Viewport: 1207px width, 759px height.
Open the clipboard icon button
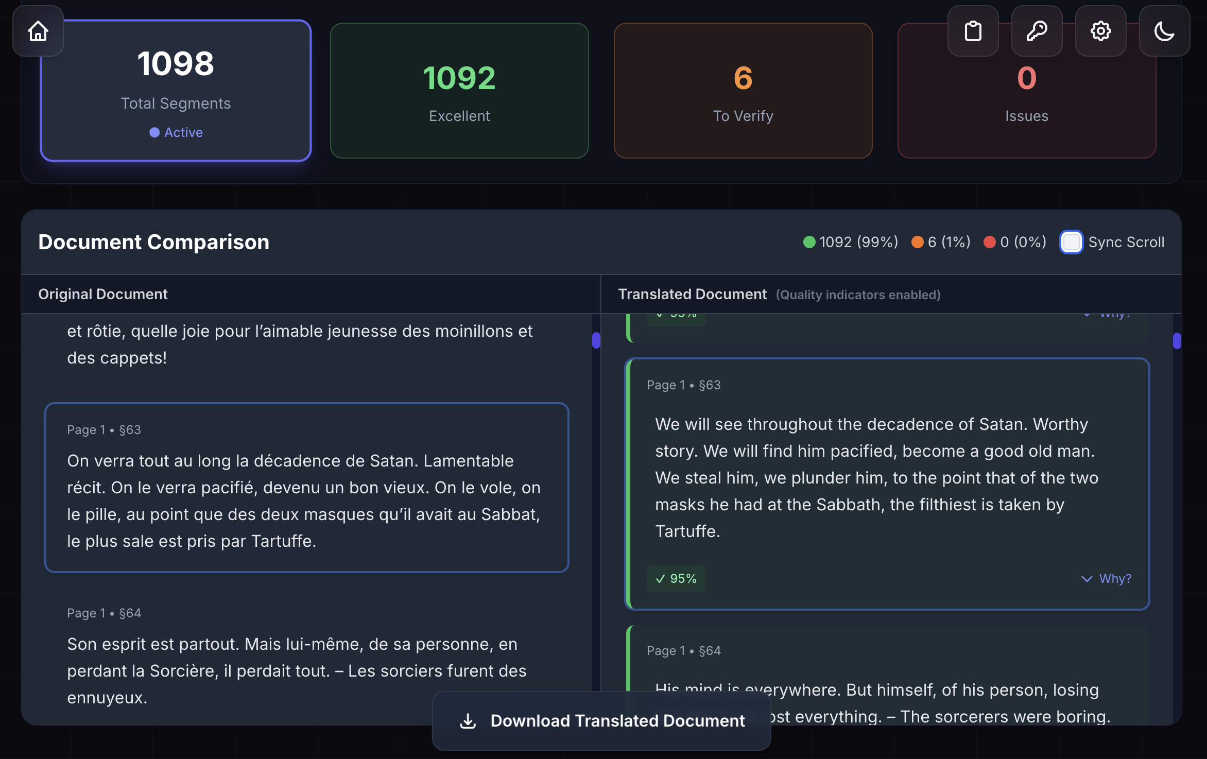[973, 31]
